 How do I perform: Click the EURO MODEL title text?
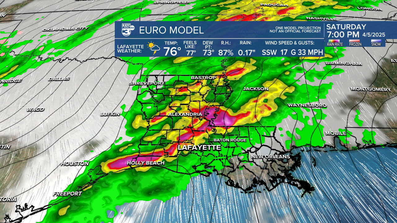pos(172,30)
